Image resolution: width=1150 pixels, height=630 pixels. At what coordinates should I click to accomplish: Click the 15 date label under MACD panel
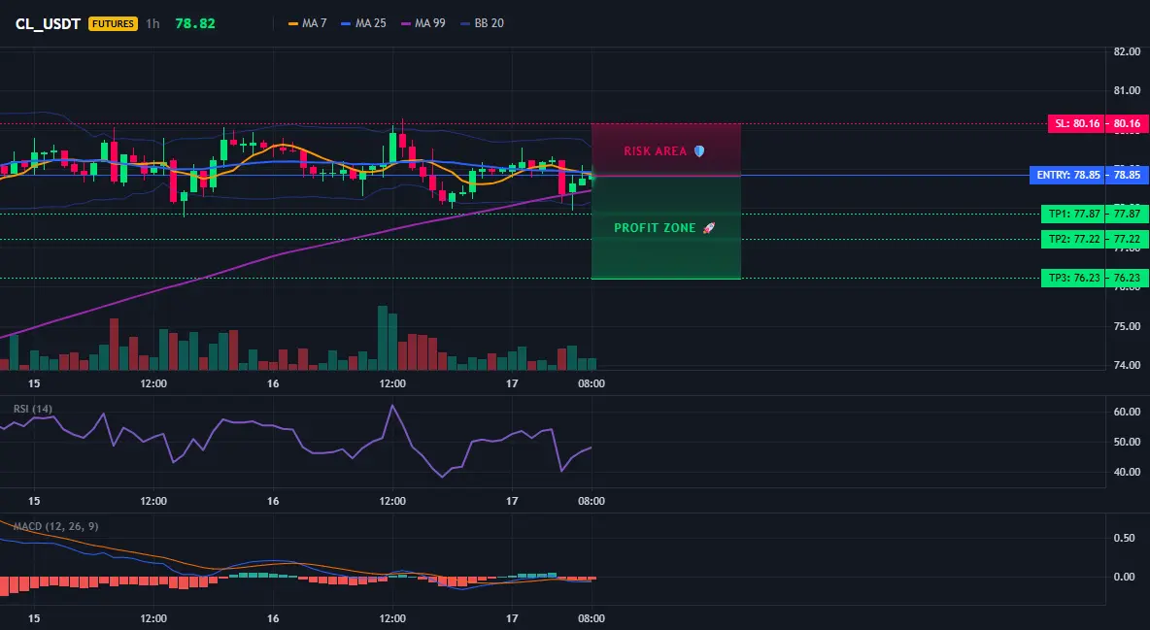coord(34,619)
